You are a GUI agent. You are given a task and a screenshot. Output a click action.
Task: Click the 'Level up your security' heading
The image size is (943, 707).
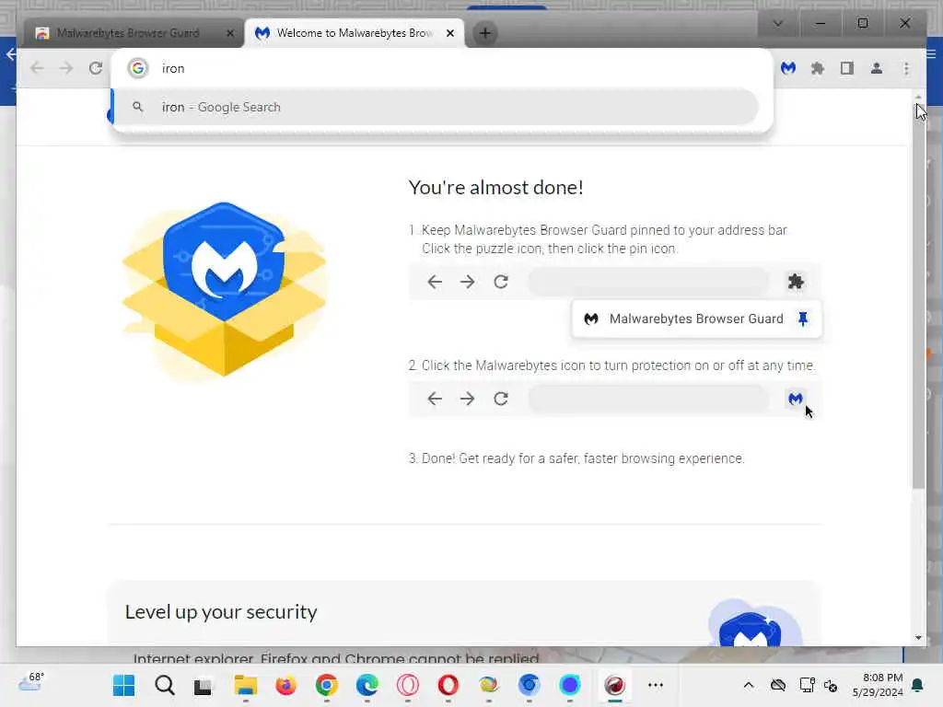coord(221,612)
